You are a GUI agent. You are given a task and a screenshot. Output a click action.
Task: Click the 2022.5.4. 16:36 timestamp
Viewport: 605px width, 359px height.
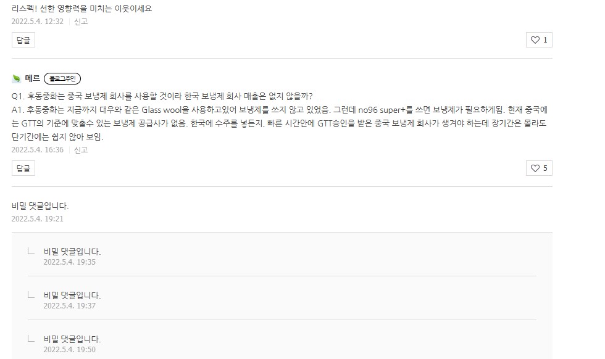tap(37, 149)
